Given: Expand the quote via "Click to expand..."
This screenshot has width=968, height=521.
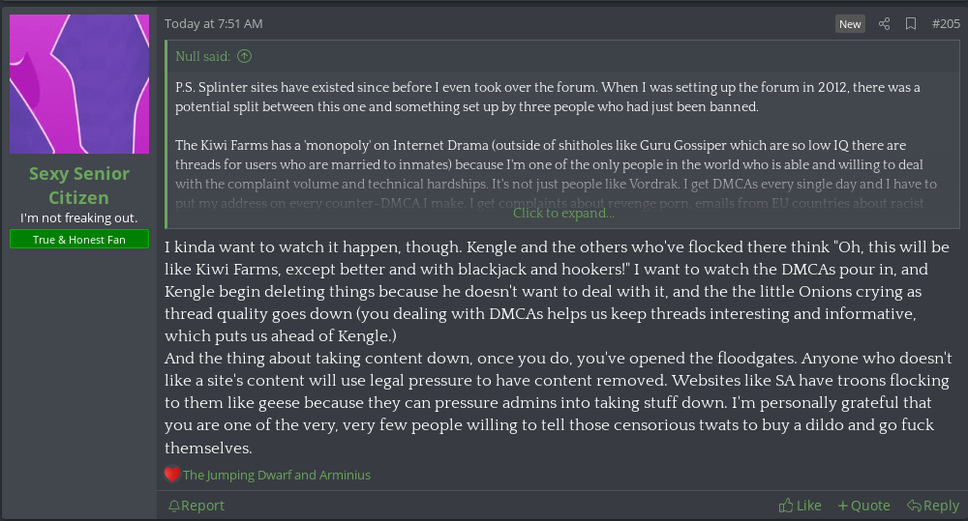Looking at the screenshot, I should (563, 214).
